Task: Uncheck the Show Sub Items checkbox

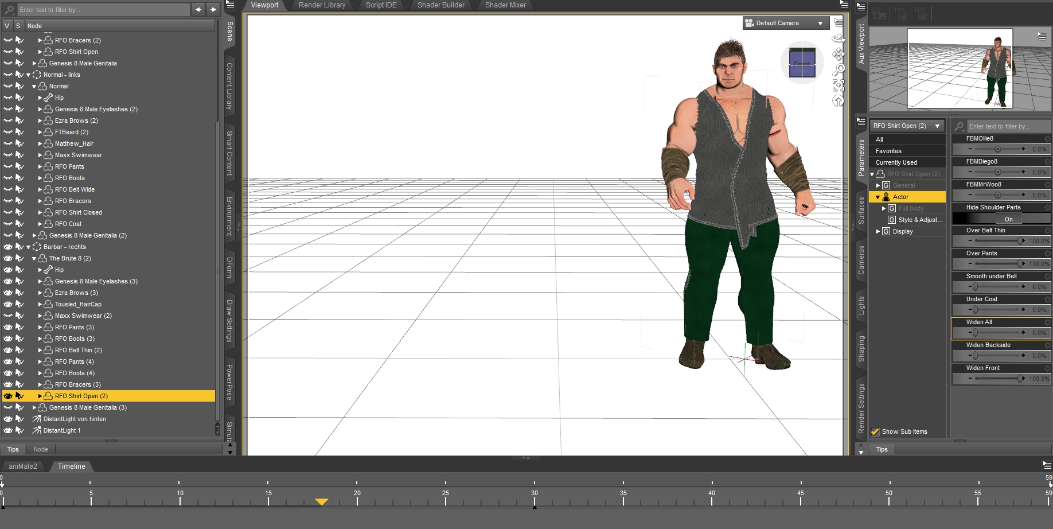Action: (875, 431)
